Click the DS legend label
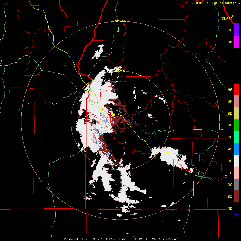 pos(230,161)
